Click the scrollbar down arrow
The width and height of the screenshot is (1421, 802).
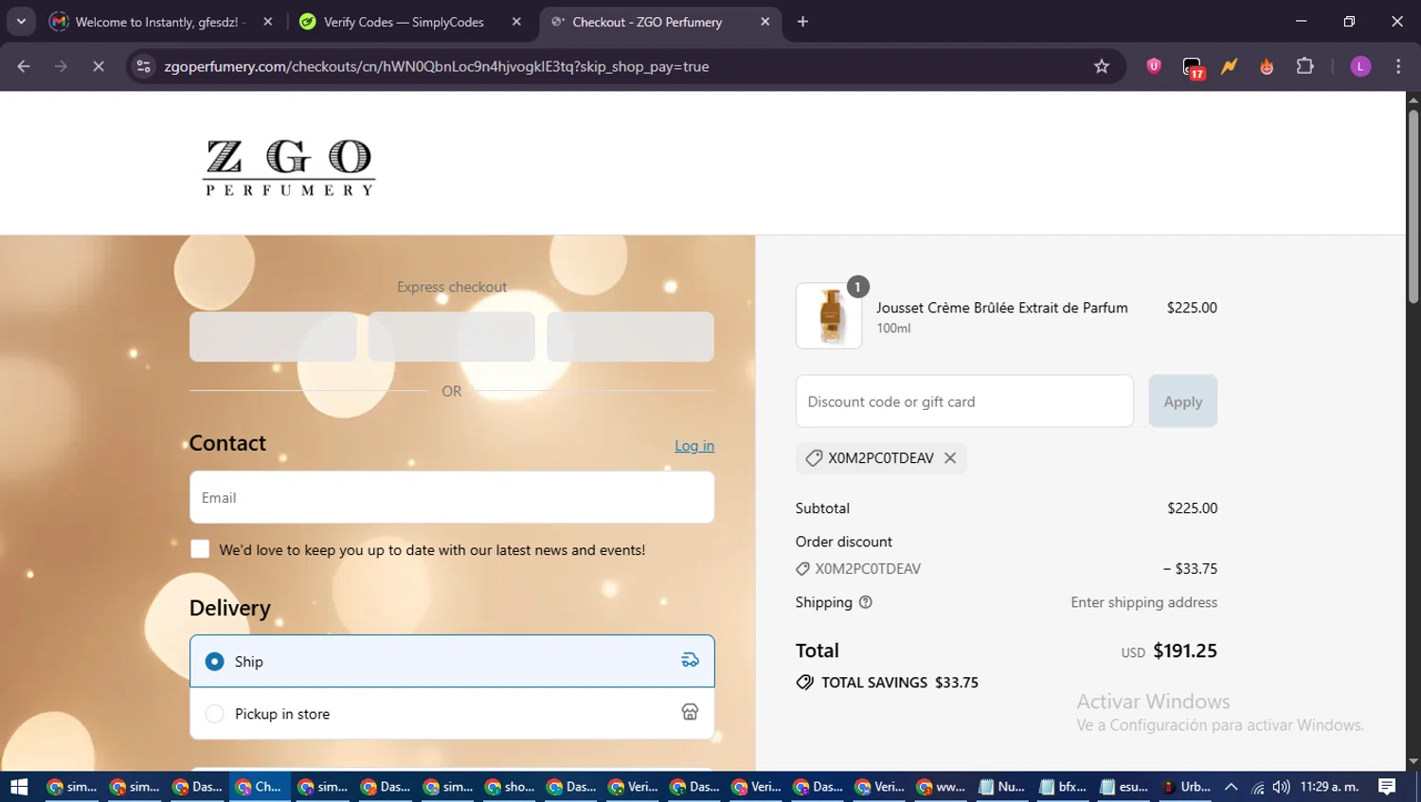point(1412,761)
